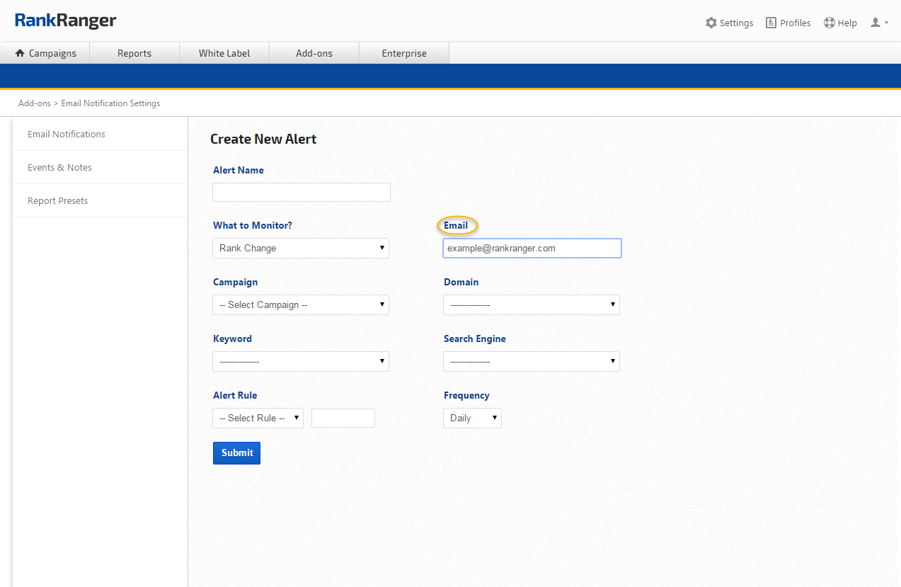Open Events & Notes in sidebar
This screenshot has height=587, width=901.
pos(59,167)
